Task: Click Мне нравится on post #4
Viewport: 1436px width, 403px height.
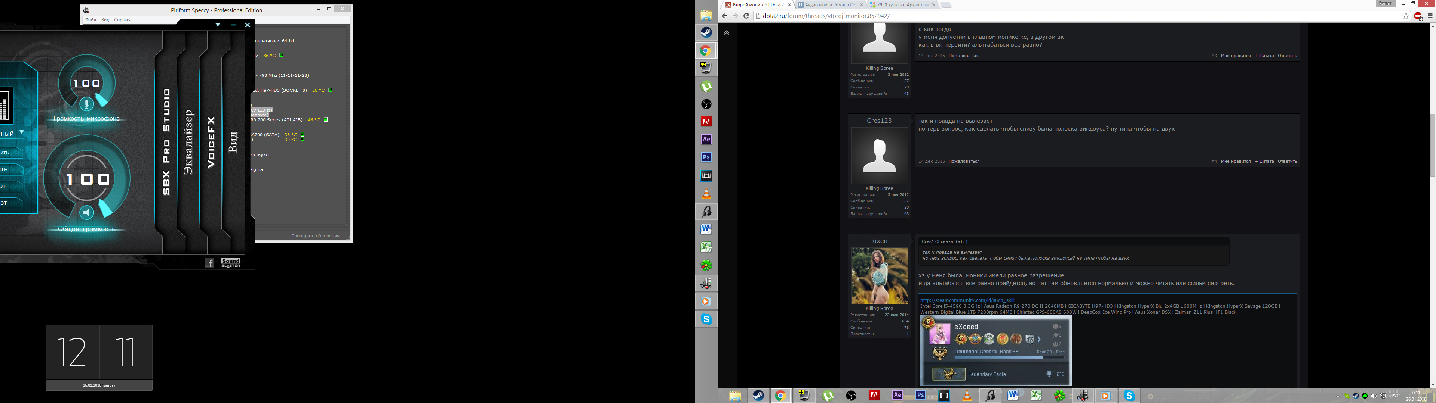Action: [1236, 162]
